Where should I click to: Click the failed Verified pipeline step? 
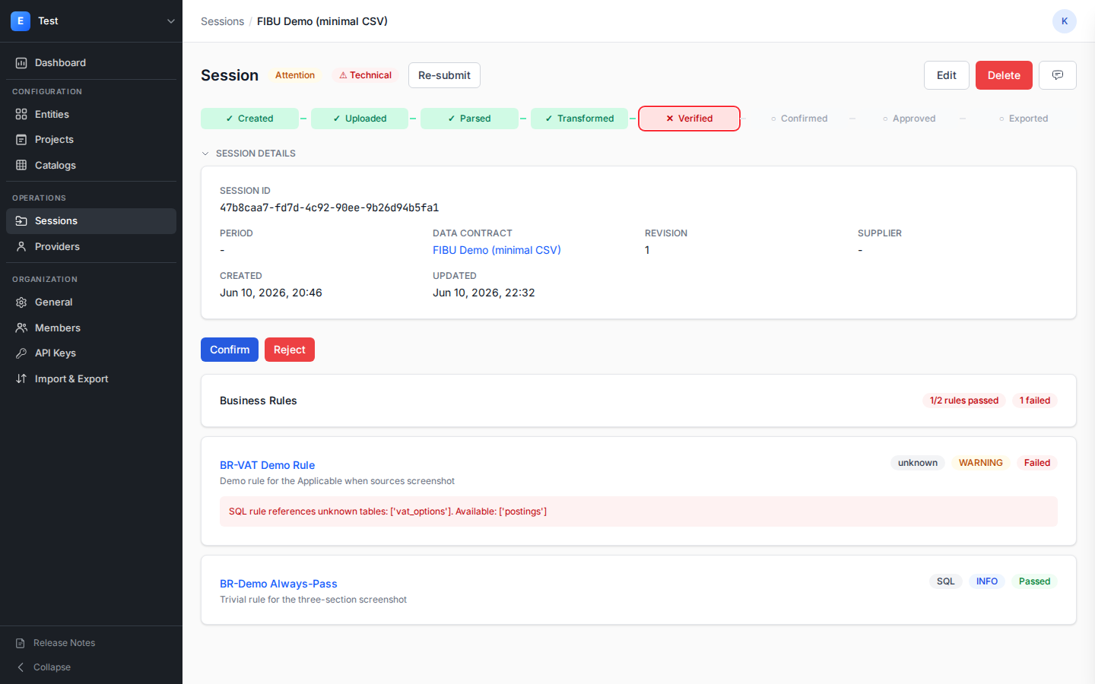tap(689, 119)
